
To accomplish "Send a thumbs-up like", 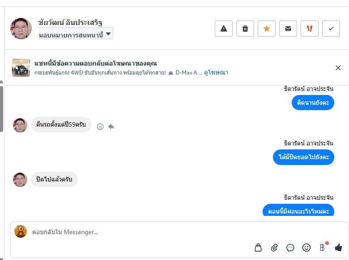I will [x=338, y=247].
